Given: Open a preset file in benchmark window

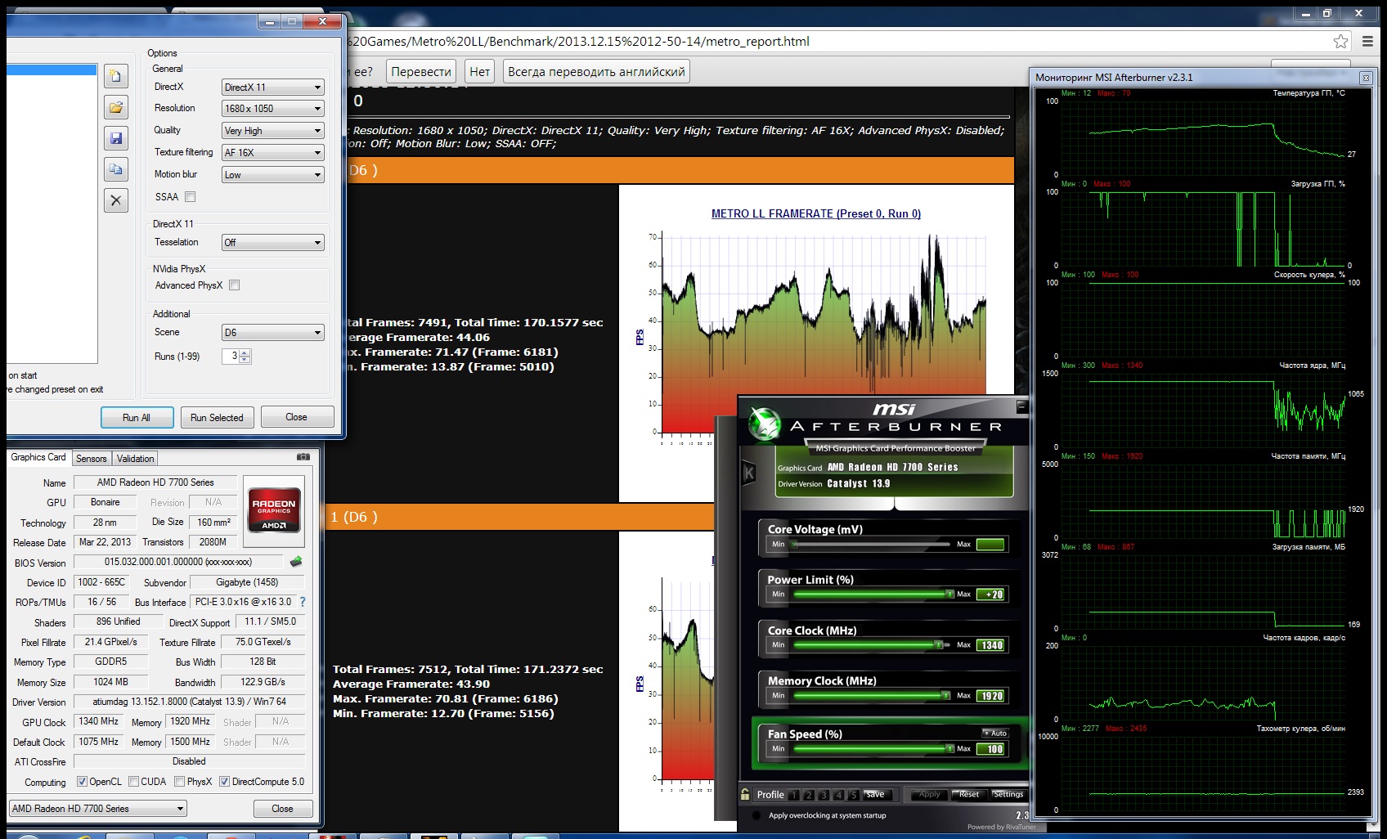Looking at the screenshot, I should pos(116,107).
